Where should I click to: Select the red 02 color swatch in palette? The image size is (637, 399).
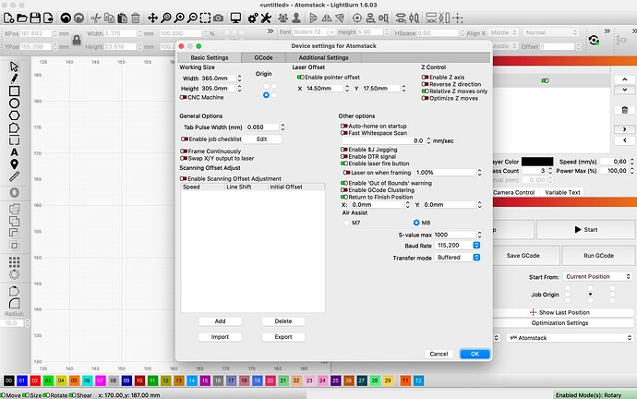click(35, 380)
